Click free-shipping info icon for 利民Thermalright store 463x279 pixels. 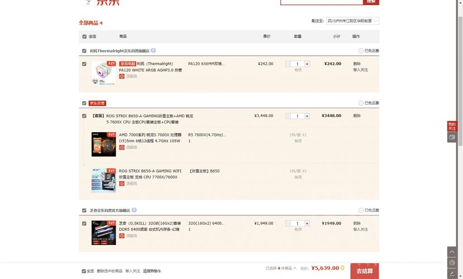click(x=361, y=51)
